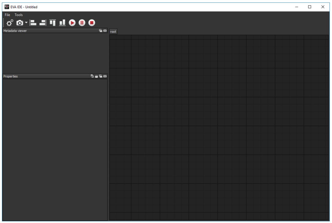The height and width of the screenshot is (223, 332).
Task: Click an empty area of the grid canvas
Action: point(220,127)
